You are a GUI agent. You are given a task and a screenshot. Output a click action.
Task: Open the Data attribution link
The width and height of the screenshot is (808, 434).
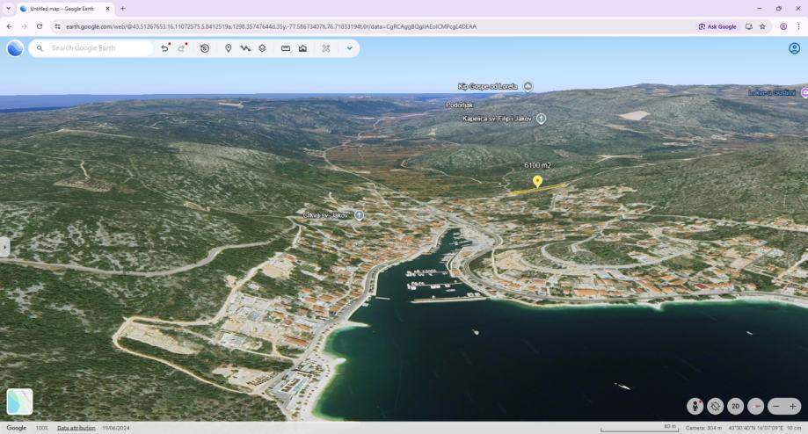pyautogui.click(x=76, y=428)
